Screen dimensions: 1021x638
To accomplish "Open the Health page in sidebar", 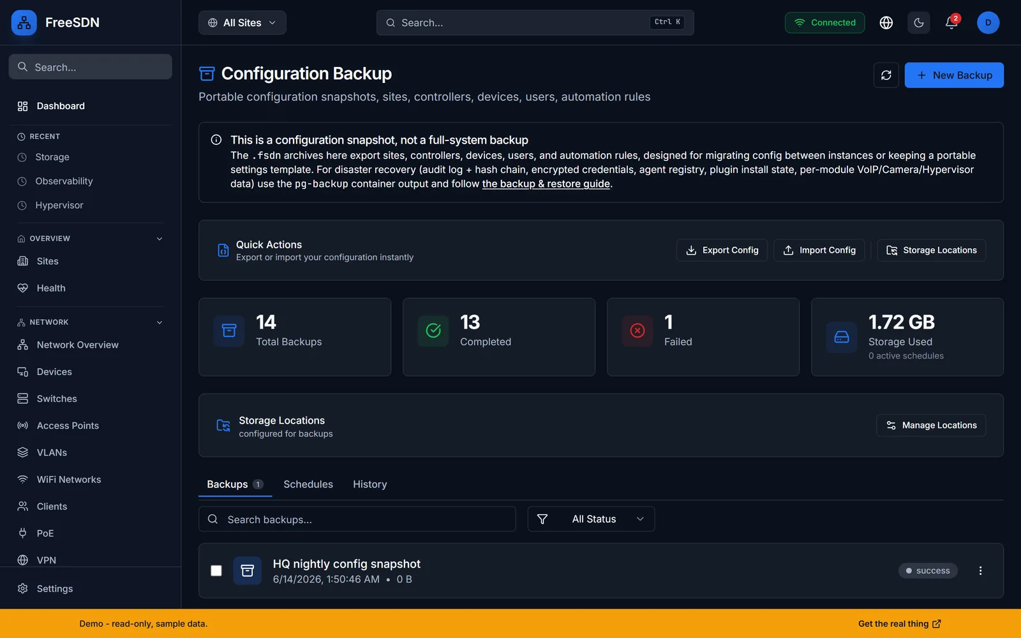I will point(90,288).
